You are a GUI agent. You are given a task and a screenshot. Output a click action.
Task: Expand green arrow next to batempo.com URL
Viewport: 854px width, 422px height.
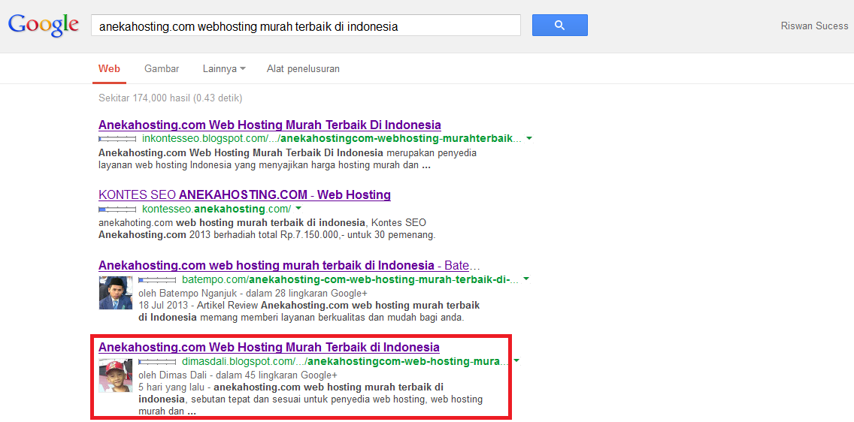[526, 279]
